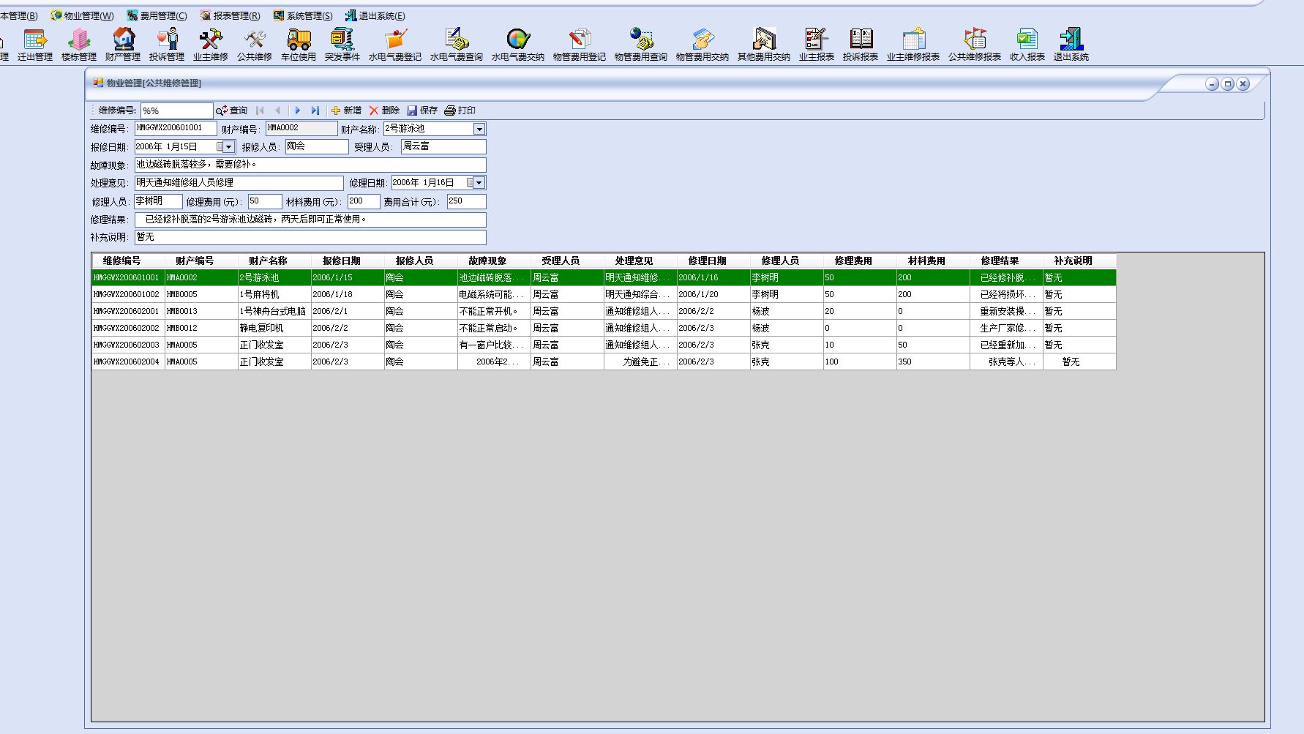Viewport: 1304px width, 734px height.
Task: Click 处理意见 text field
Action: (x=239, y=183)
